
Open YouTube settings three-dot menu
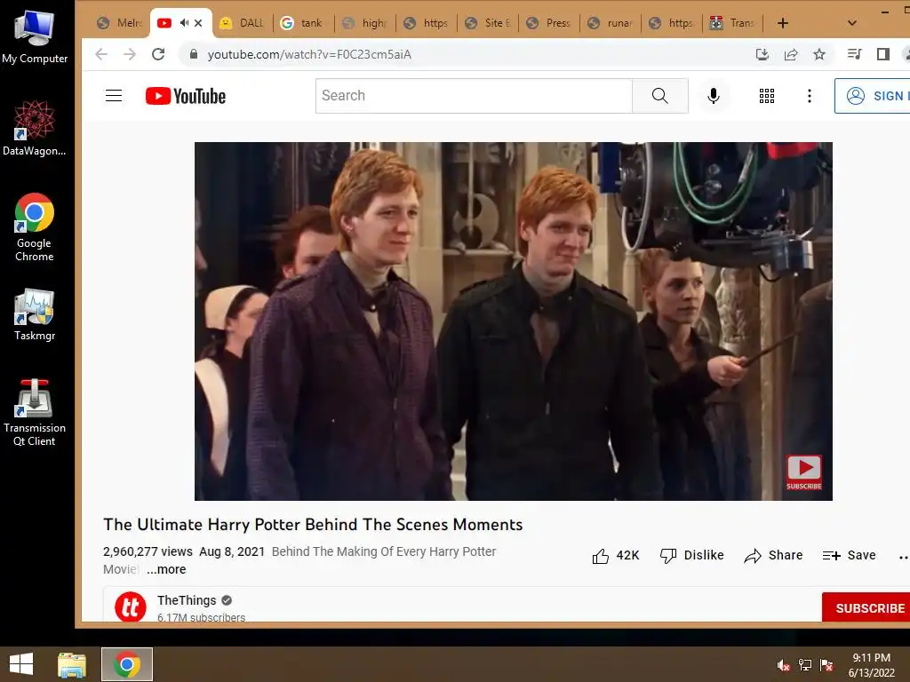(x=809, y=96)
